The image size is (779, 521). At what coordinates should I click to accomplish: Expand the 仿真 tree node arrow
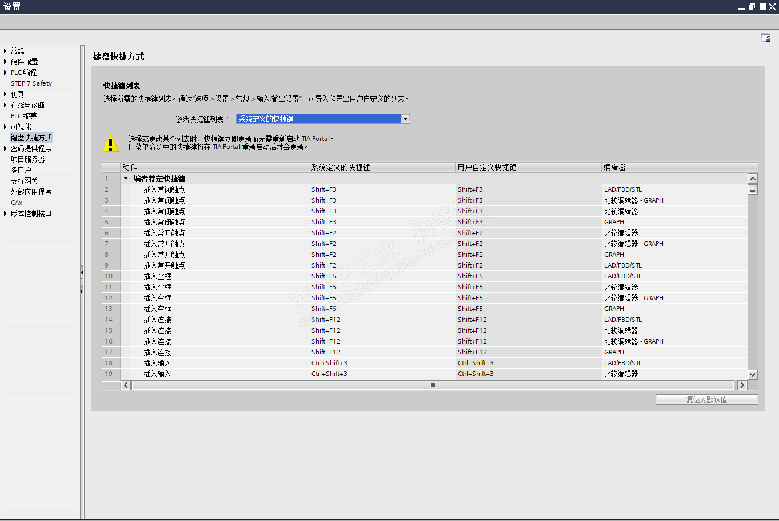(5, 94)
